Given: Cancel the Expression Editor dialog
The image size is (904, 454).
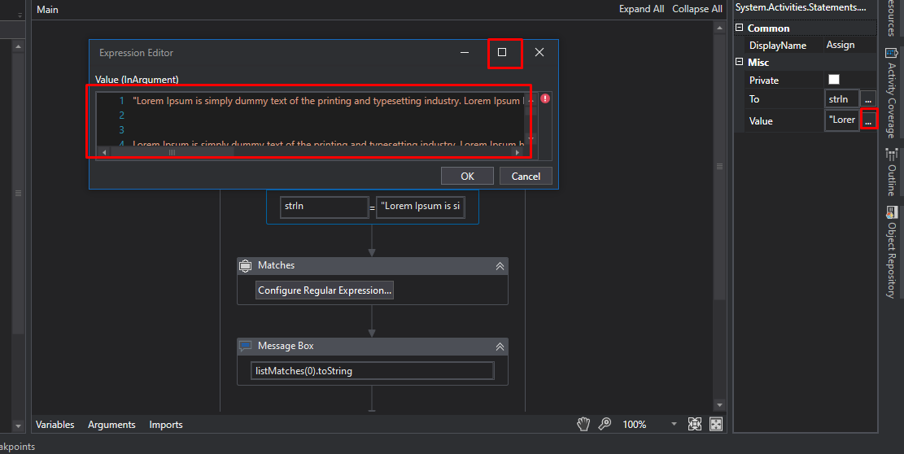Looking at the screenshot, I should (526, 177).
